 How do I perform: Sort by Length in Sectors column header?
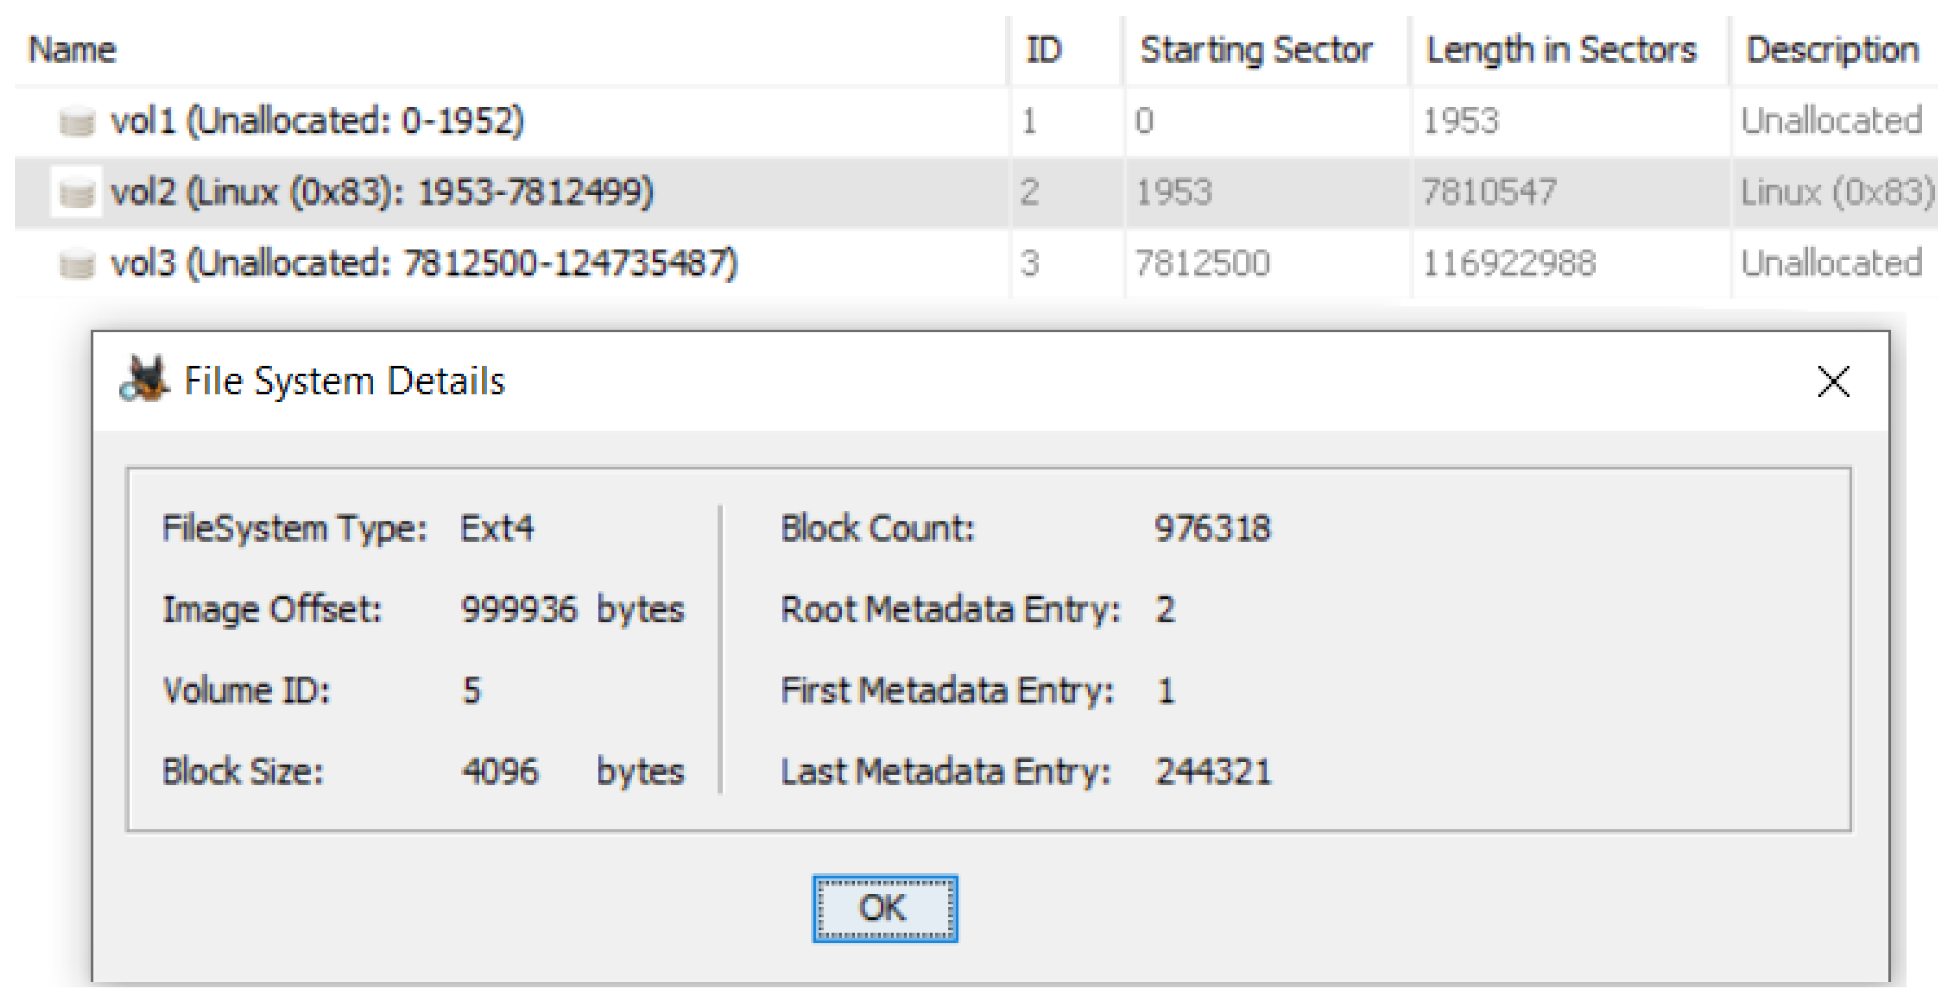click(x=1561, y=50)
